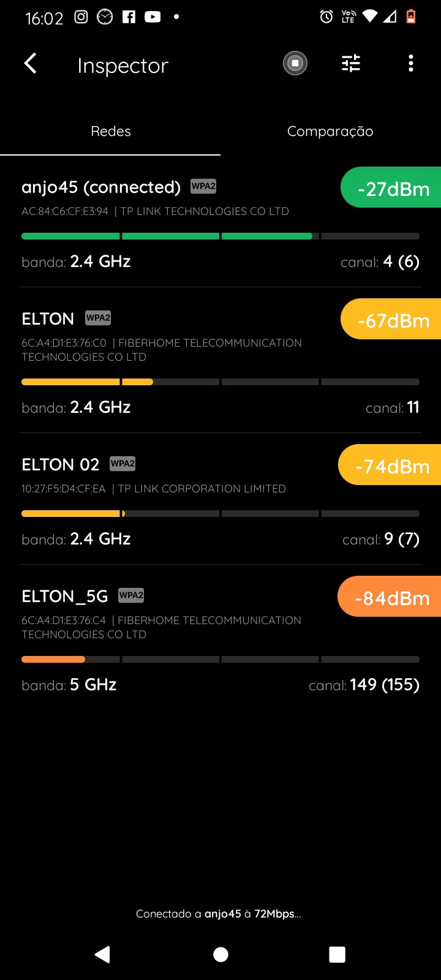Open the filter settings sliders icon
This screenshot has height=980, width=441.
pyautogui.click(x=351, y=64)
